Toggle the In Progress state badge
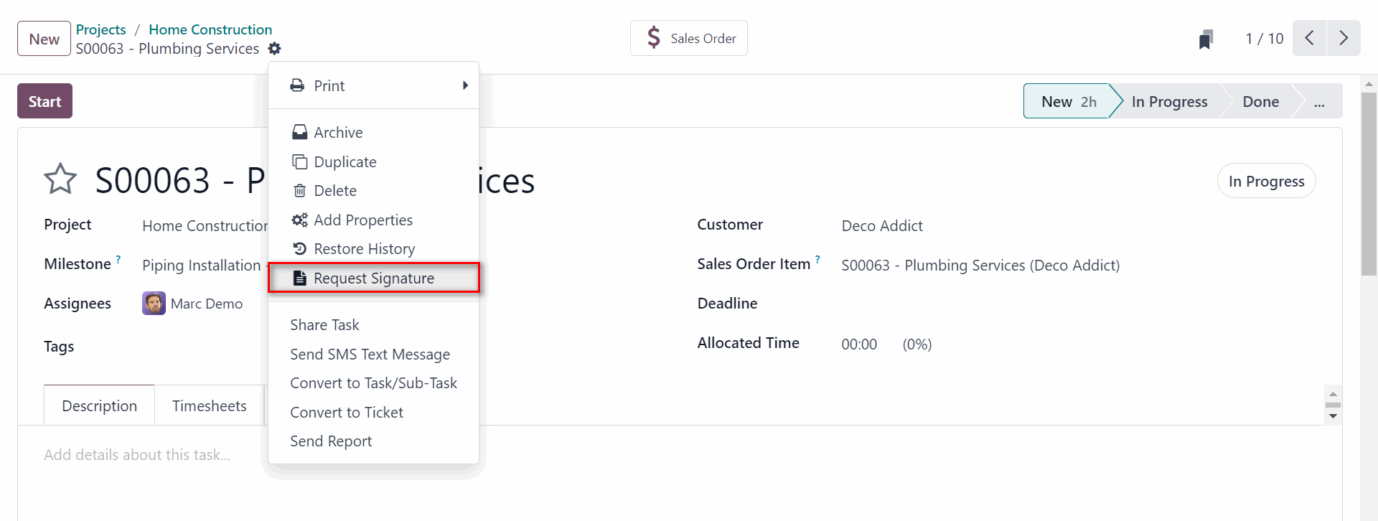 [1266, 182]
